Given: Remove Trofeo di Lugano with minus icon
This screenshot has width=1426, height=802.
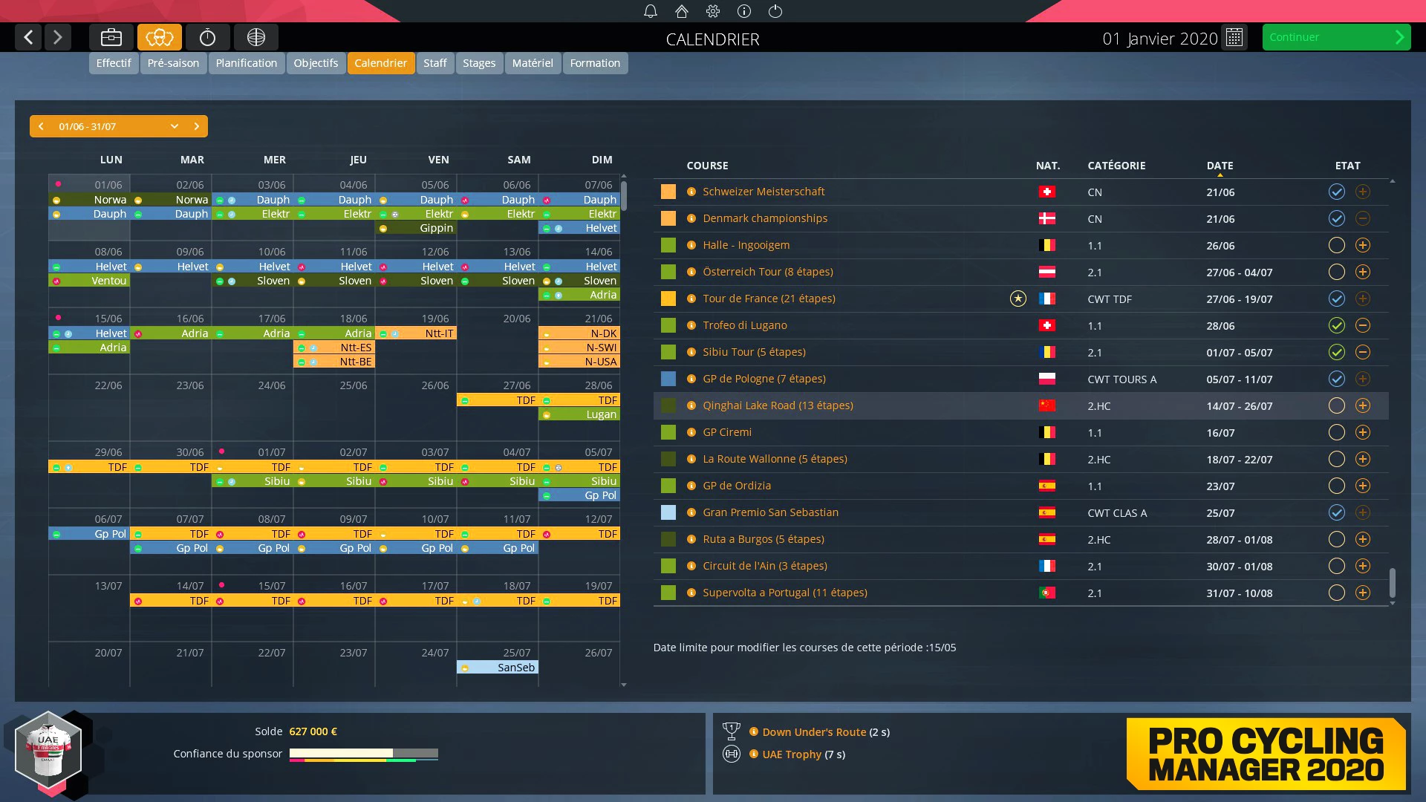Looking at the screenshot, I should (1363, 325).
